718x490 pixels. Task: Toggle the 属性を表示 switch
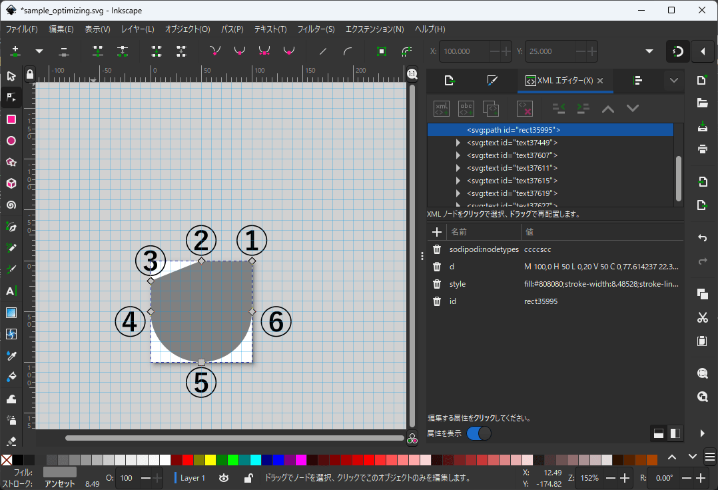pos(479,433)
